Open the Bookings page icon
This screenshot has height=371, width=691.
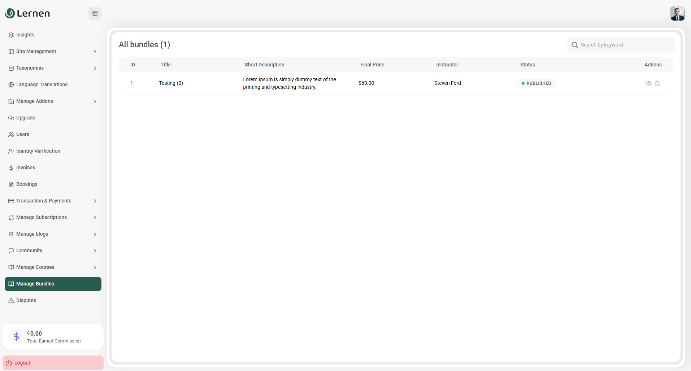[x=11, y=184]
